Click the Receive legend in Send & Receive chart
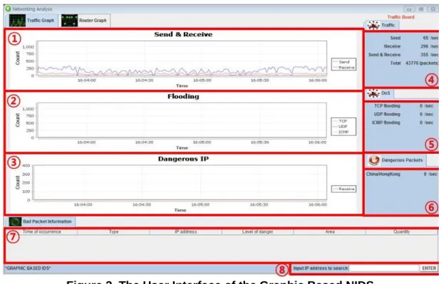This screenshot has height=284, width=441. [x=343, y=68]
